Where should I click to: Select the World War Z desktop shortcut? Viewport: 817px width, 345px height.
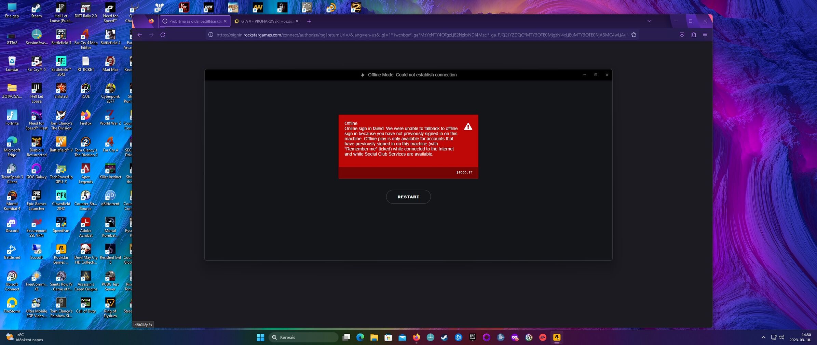coord(110,118)
